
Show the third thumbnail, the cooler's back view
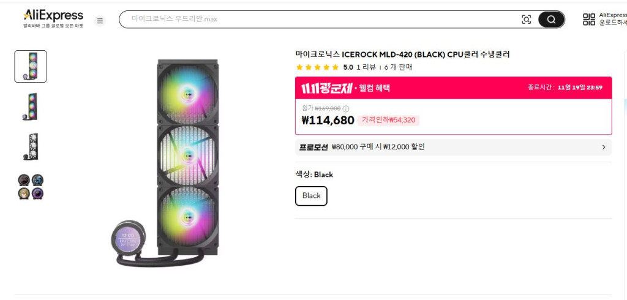click(31, 147)
